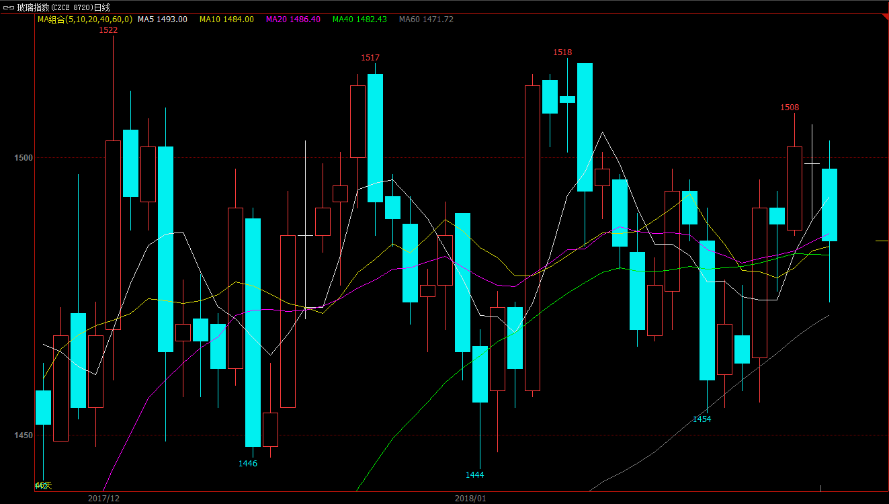The image size is (889, 504).
Task: Select the MA10 1484.00 legend label
Action: pos(226,19)
